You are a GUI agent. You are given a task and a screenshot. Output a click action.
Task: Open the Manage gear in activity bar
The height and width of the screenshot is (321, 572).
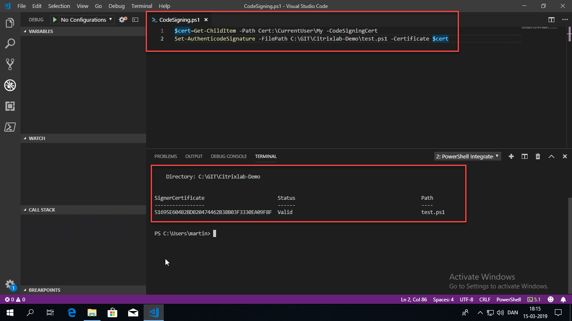click(x=10, y=285)
